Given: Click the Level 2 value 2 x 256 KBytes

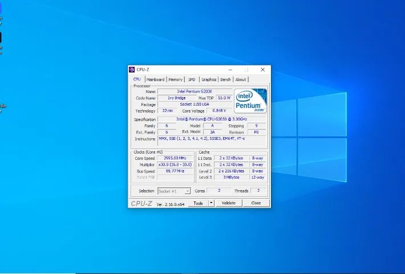Looking at the screenshot, I should click(231, 171).
